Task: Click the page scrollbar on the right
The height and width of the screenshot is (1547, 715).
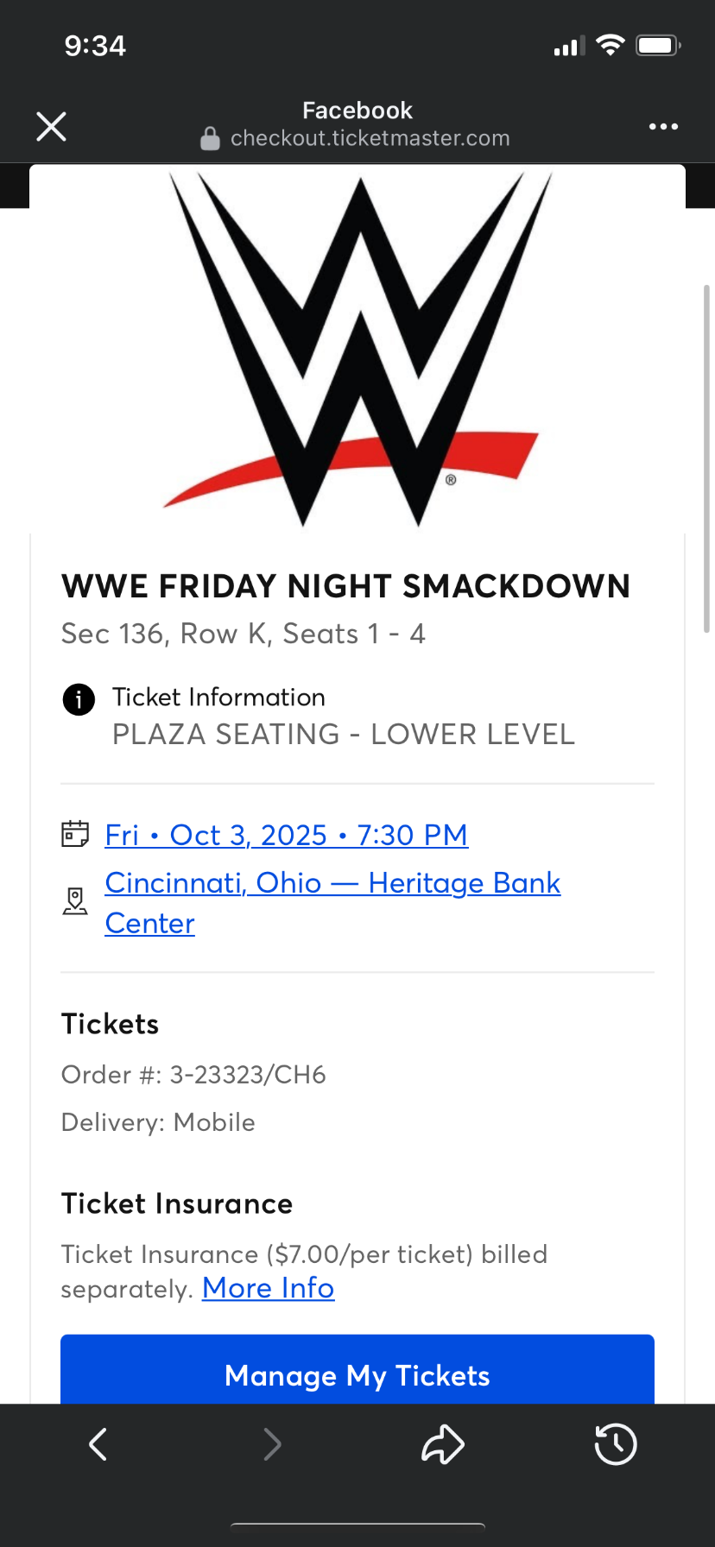Action: (706, 458)
